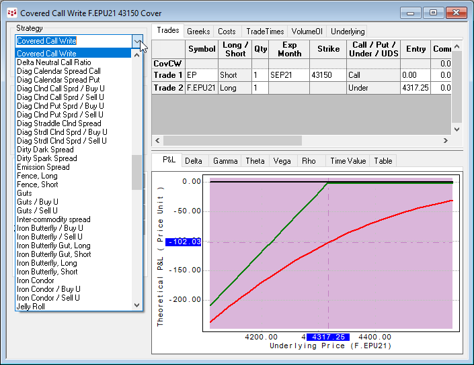Click the Trade 1 row header
The image size is (474, 365).
click(x=168, y=75)
